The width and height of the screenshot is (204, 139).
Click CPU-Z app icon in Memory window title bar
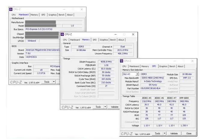coord(62,34)
